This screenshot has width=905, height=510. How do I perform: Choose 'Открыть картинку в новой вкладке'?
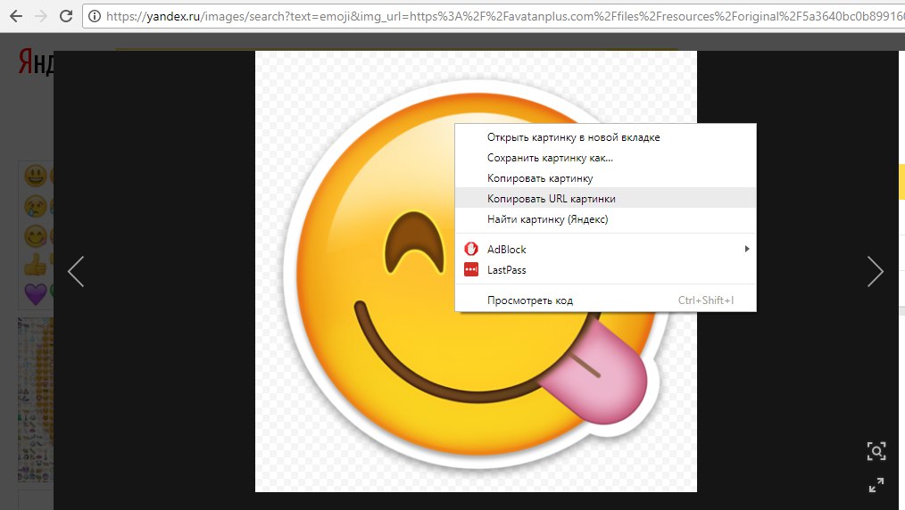point(605,137)
